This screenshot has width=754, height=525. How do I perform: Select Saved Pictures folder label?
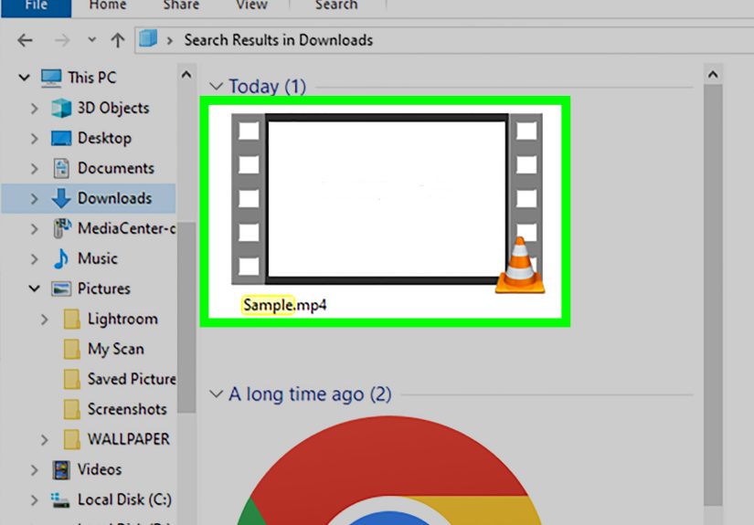pos(132,379)
